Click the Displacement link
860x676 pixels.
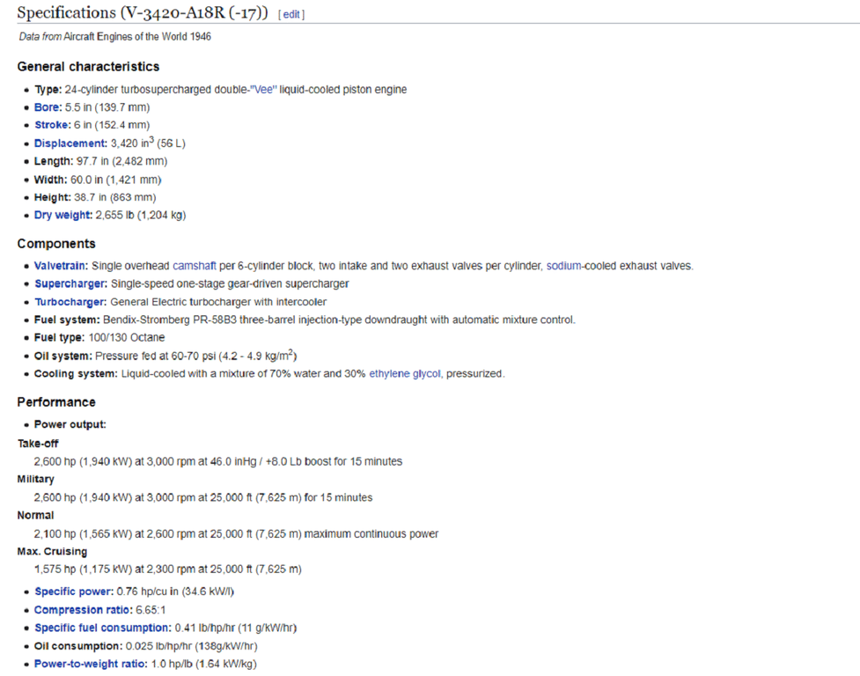click(x=69, y=143)
